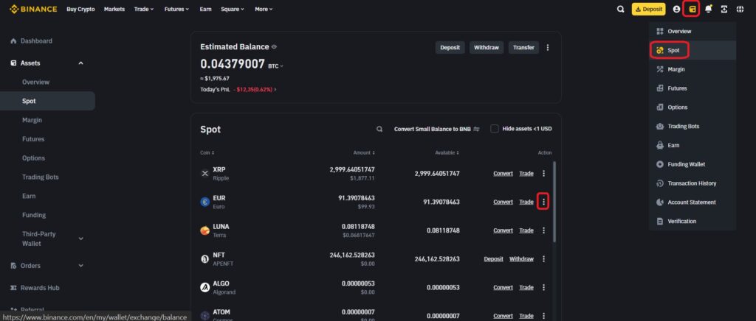Open the search magnifier in top bar
Screen dimensions: 756x321
620,9
